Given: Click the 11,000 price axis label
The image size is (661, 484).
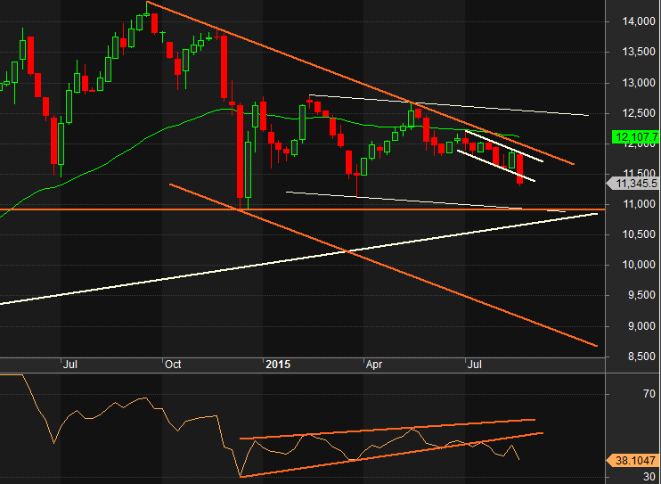Looking at the screenshot, I should click(639, 204).
